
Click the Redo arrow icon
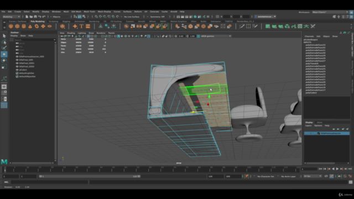click(44, 17)
